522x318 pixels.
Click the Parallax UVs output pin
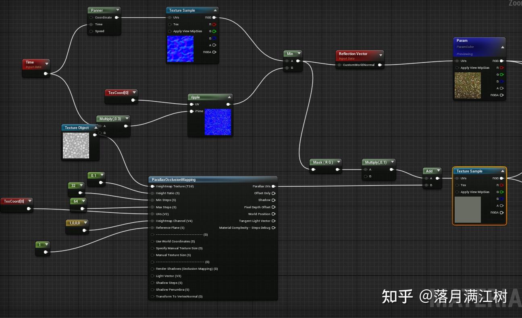point(274,186)
